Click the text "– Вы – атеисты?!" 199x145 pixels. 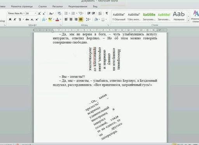point(72,77)
